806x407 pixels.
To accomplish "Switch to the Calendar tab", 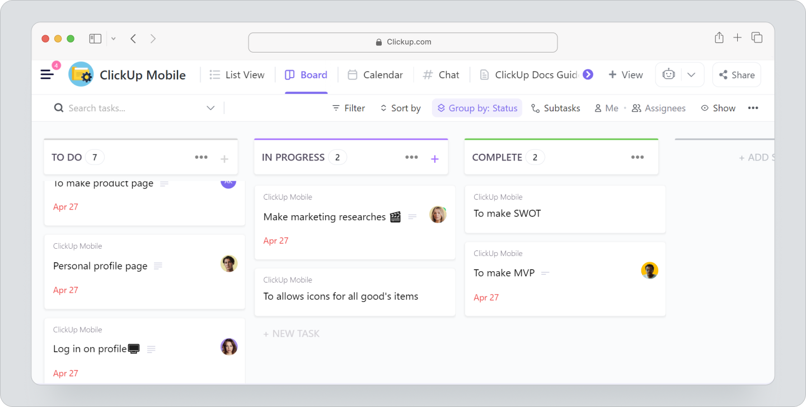I will [375, 74].
